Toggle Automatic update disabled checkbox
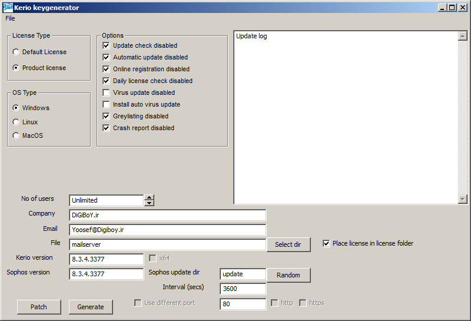471x321 pixels. [106, 57]
